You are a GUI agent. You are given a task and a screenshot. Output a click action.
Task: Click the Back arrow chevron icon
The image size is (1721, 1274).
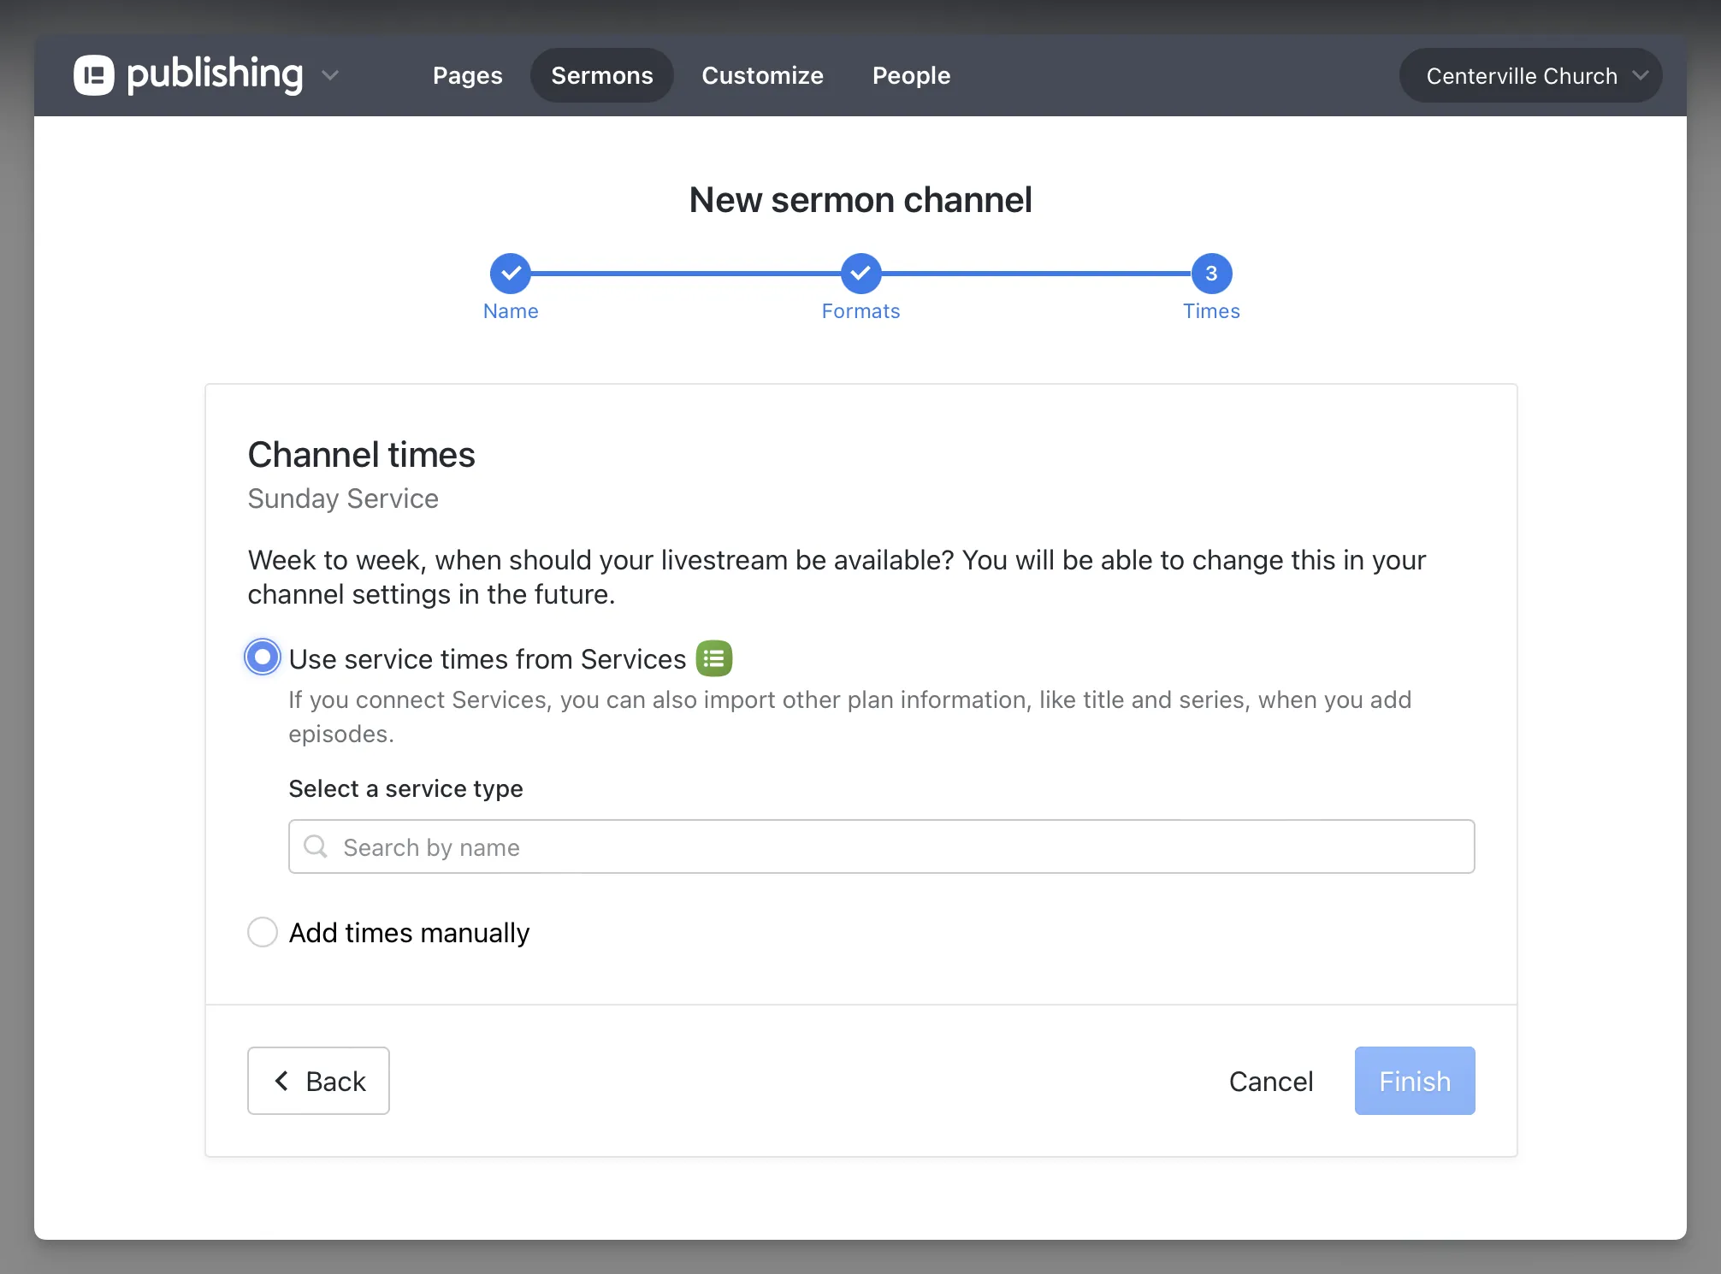[281, 1081]
